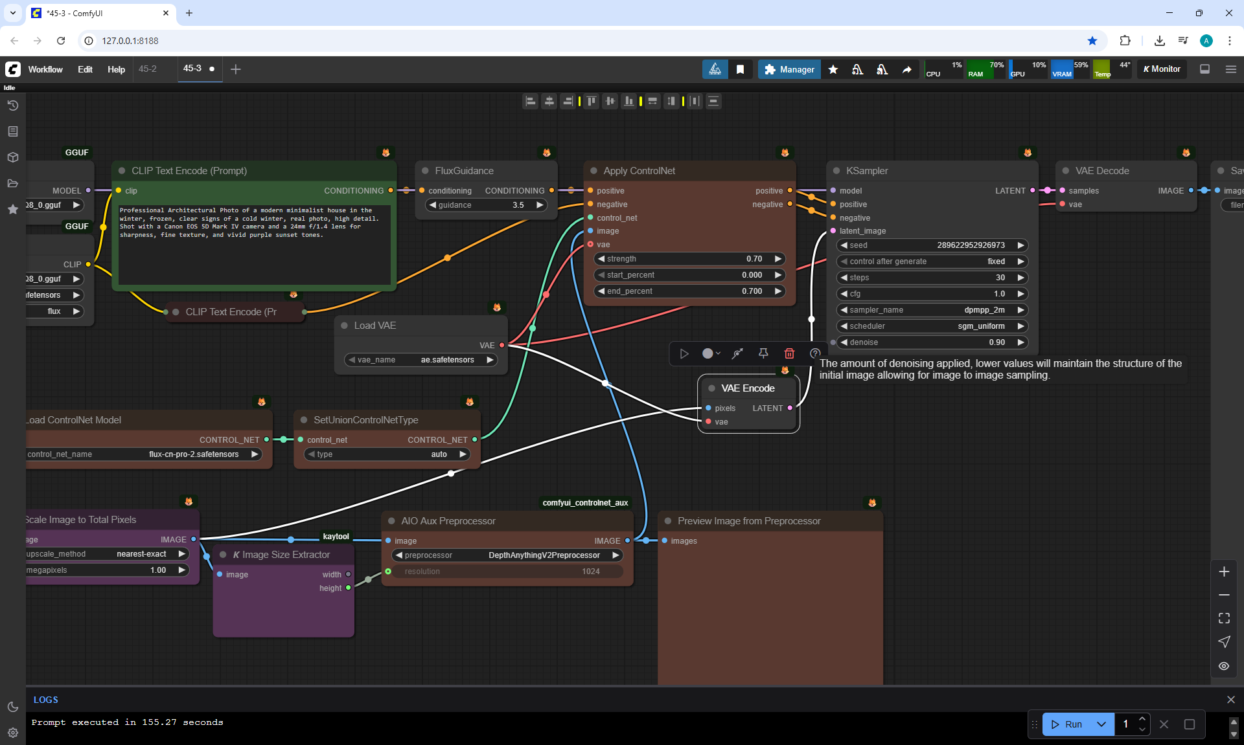This screenshot has height=745, width=1244.
Task: Delete the selected VAE Encode node with the trash icon
Action: (x=789, y=353)
